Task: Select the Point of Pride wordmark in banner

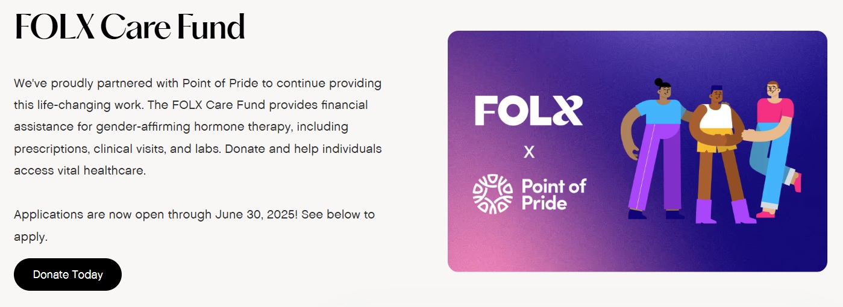Action: (x=553, y=194)
